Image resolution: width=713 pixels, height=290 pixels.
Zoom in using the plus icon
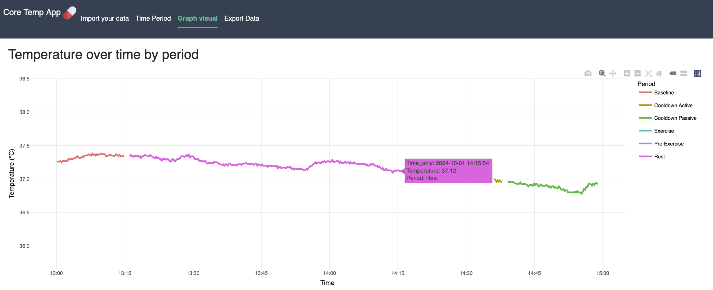click(x=627, y=73)
